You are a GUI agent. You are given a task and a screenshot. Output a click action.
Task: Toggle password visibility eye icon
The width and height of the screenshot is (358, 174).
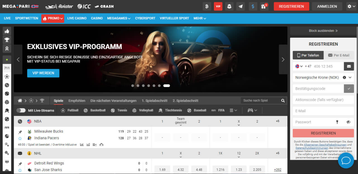tap(348, 122)
